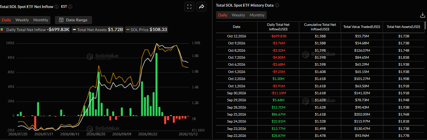Screen dimensions: 427x140
Task: Select the Oct 6,2026 row date
Action: (x=237, y=65)
